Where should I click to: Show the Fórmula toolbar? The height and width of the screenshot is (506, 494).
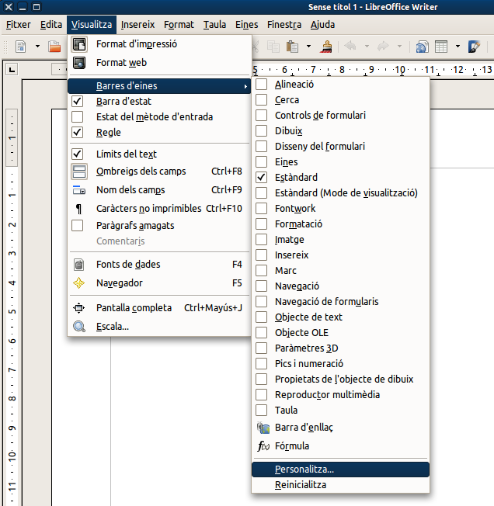(x=340, y=446)
